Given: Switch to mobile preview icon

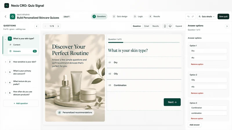Looking at the screenshot, I should tap(165, 26).
